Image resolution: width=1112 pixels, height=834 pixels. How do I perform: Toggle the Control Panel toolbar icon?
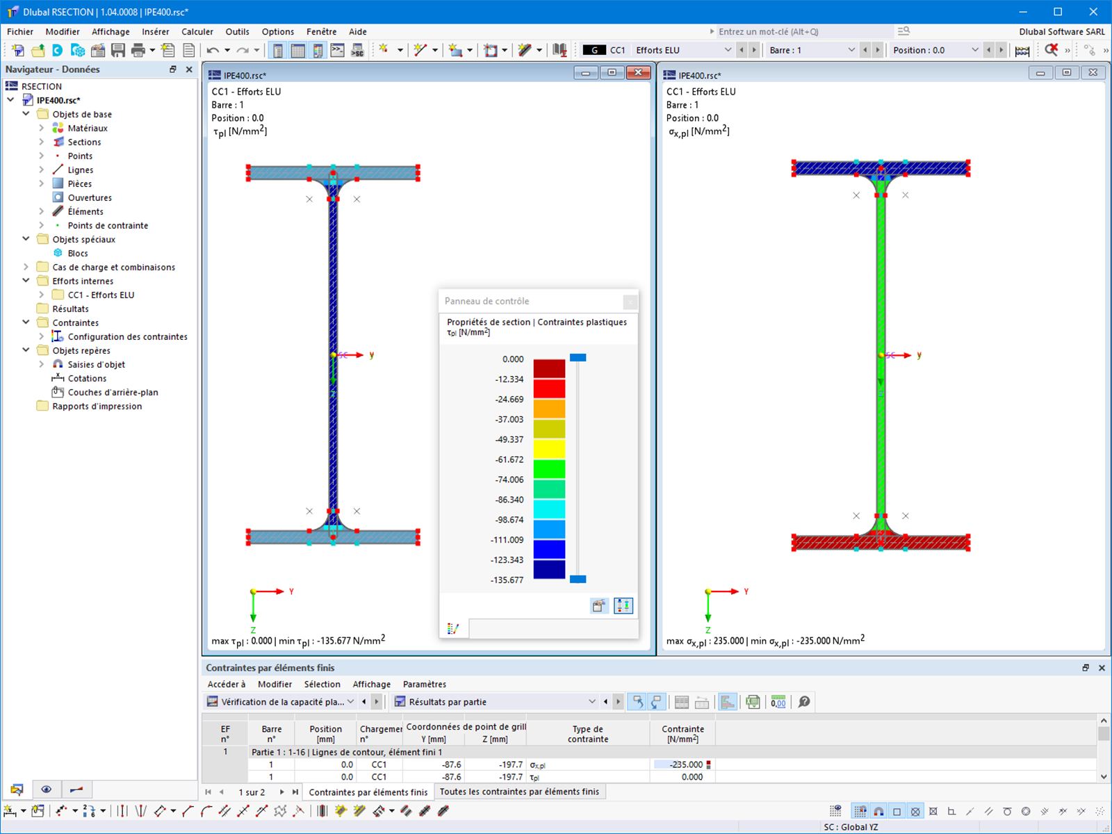(x=318, y=50)
